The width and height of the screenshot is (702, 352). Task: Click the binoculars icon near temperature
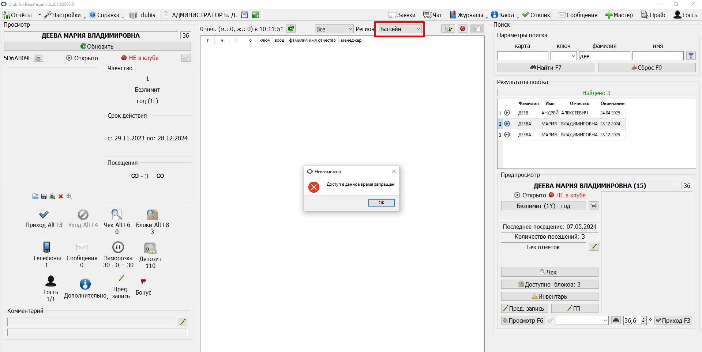616,321
